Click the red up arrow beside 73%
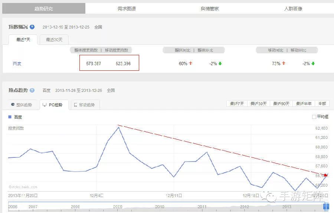 pyautogui.click(x=284, y=63)
